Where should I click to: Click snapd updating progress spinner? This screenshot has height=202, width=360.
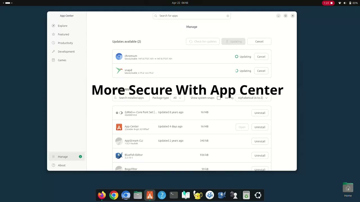[x=237, y=71]
